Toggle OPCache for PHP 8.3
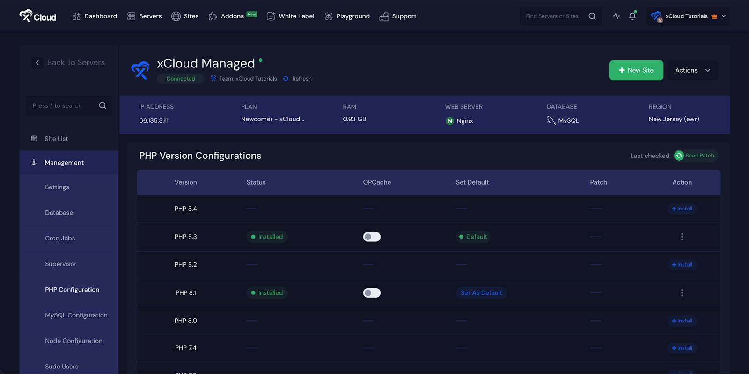 coord(372,237)
